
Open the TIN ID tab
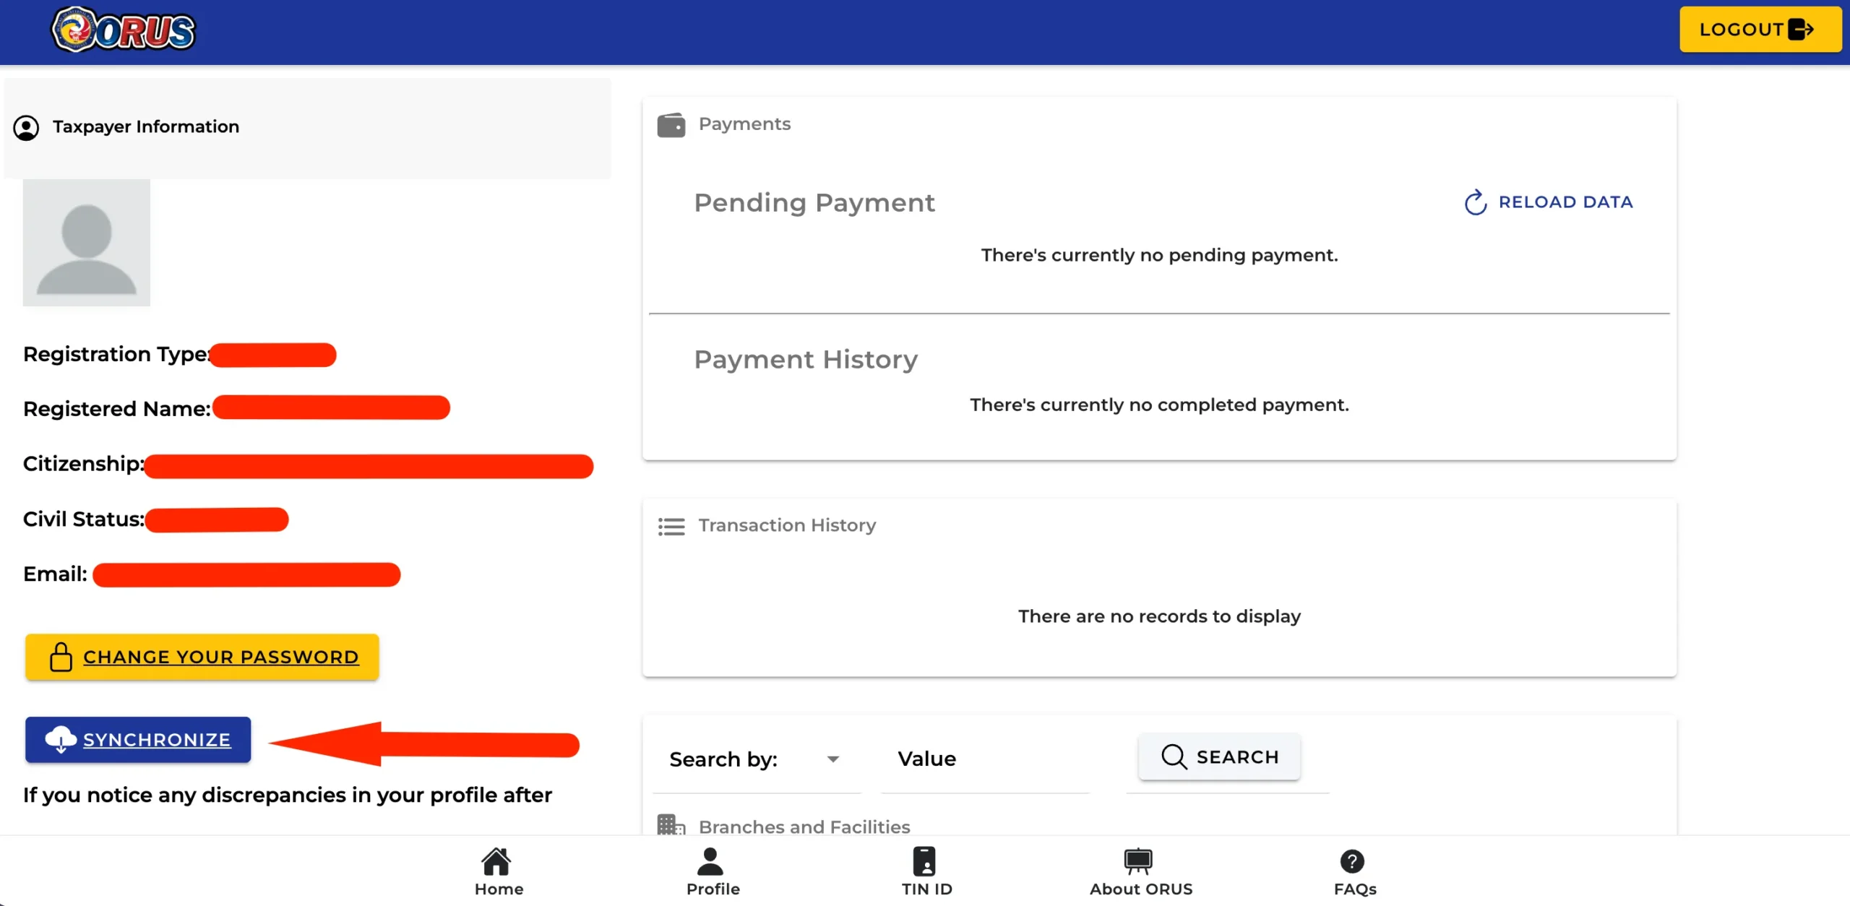[x=926, y=872]
